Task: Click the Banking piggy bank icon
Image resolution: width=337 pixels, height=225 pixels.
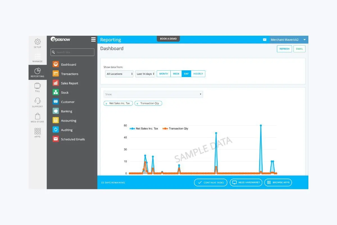Action: tap(56, 111)
